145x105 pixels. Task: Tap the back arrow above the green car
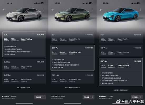(53, 10)
